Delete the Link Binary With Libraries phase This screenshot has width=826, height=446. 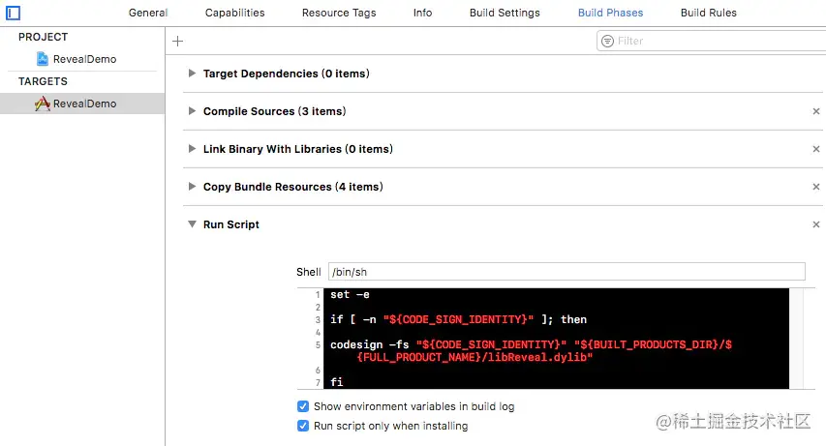tap(816, 149)
